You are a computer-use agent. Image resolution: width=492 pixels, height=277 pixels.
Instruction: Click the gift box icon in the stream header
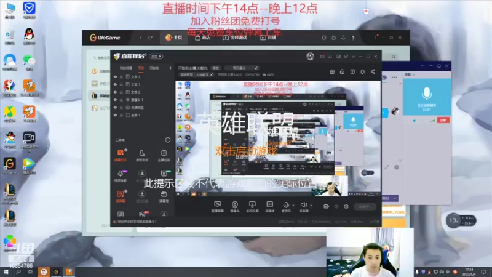pyautogui.click(x=332, y=71)
